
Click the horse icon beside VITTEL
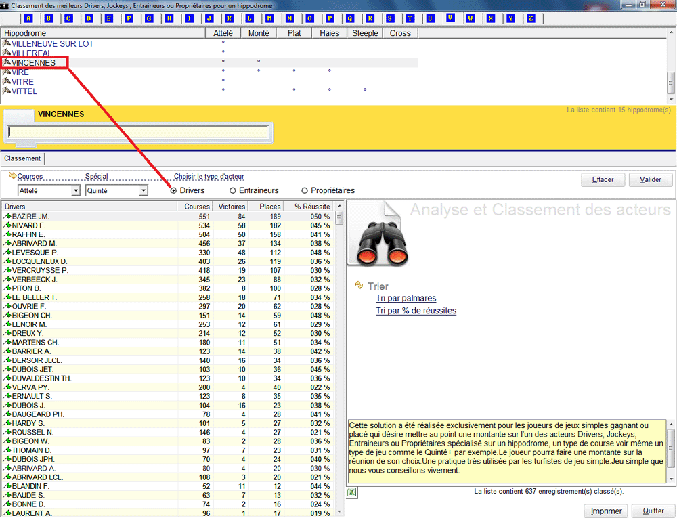pyautogui.click(x=7, y=91)
